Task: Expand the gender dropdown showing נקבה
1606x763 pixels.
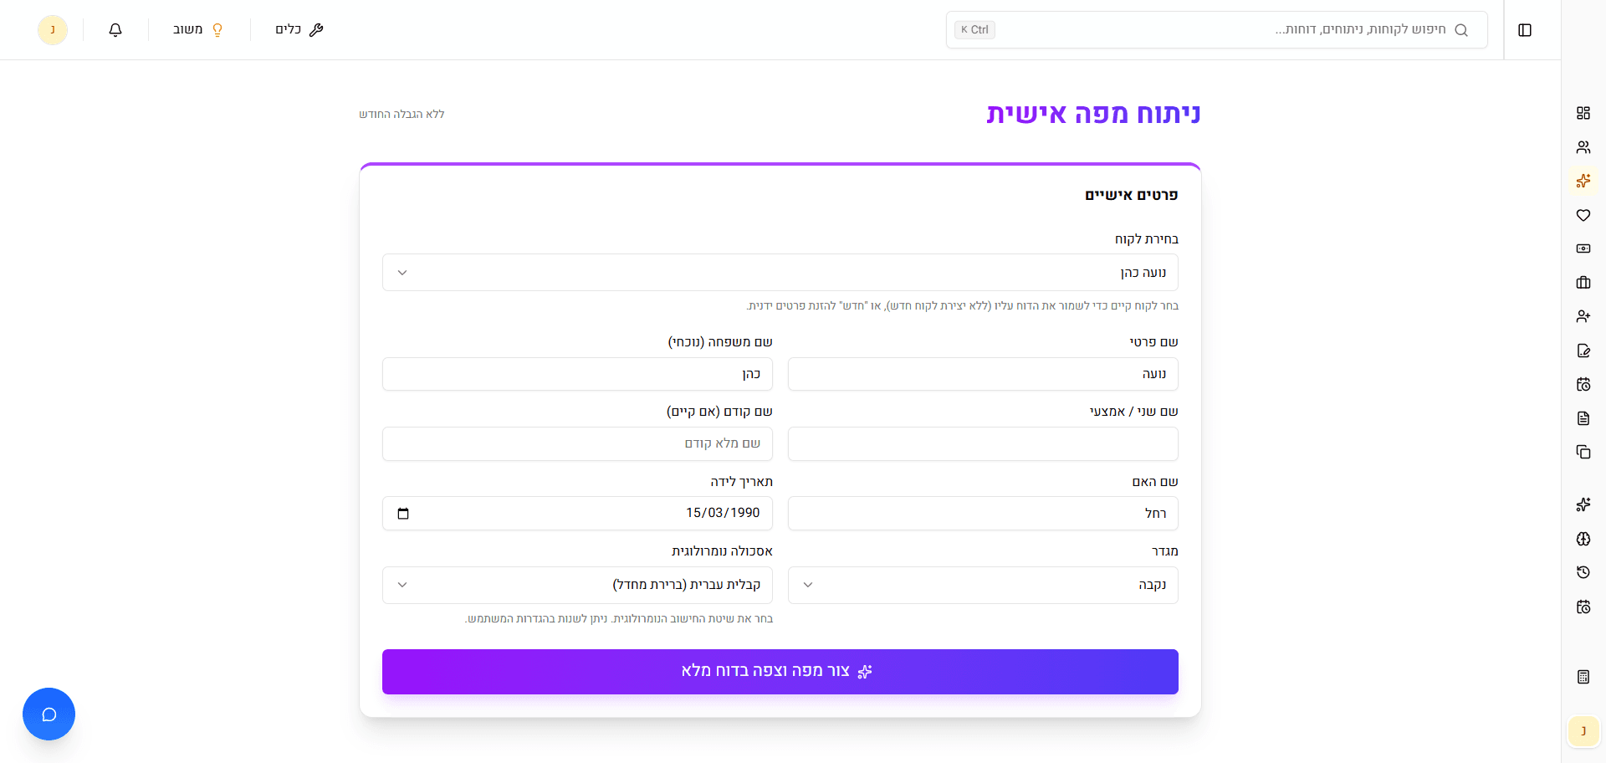Action: coord(983,585)
